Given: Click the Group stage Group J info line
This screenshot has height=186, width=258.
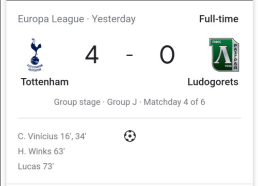Looking at the screenshot, I should 130,102.
